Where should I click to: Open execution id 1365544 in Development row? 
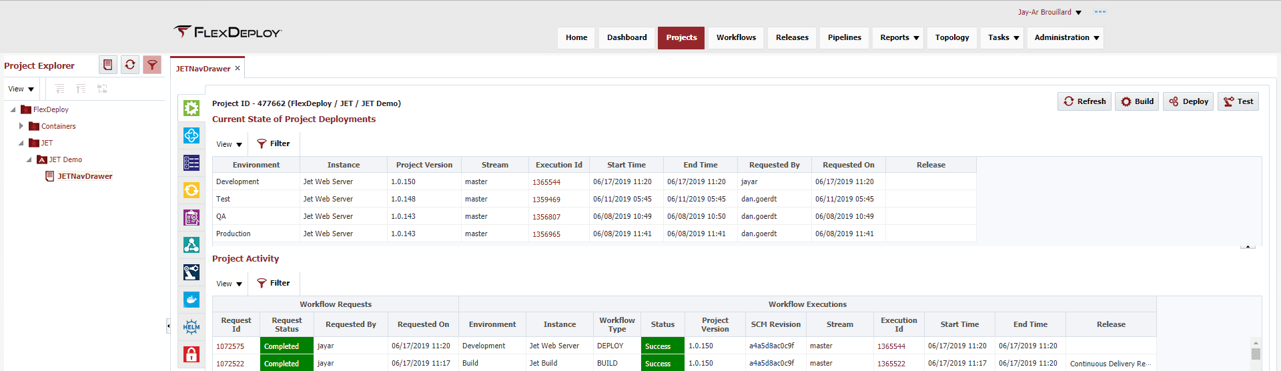pyautogui.click(x=546, y=182)
